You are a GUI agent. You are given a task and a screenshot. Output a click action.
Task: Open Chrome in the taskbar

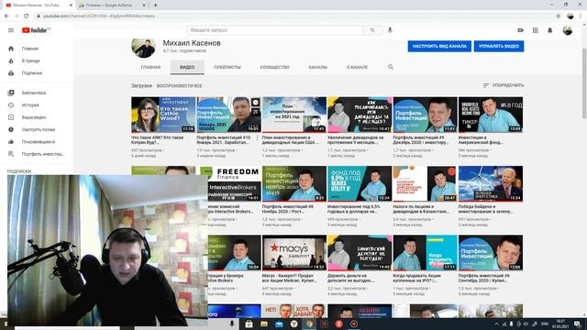(310, 324)
